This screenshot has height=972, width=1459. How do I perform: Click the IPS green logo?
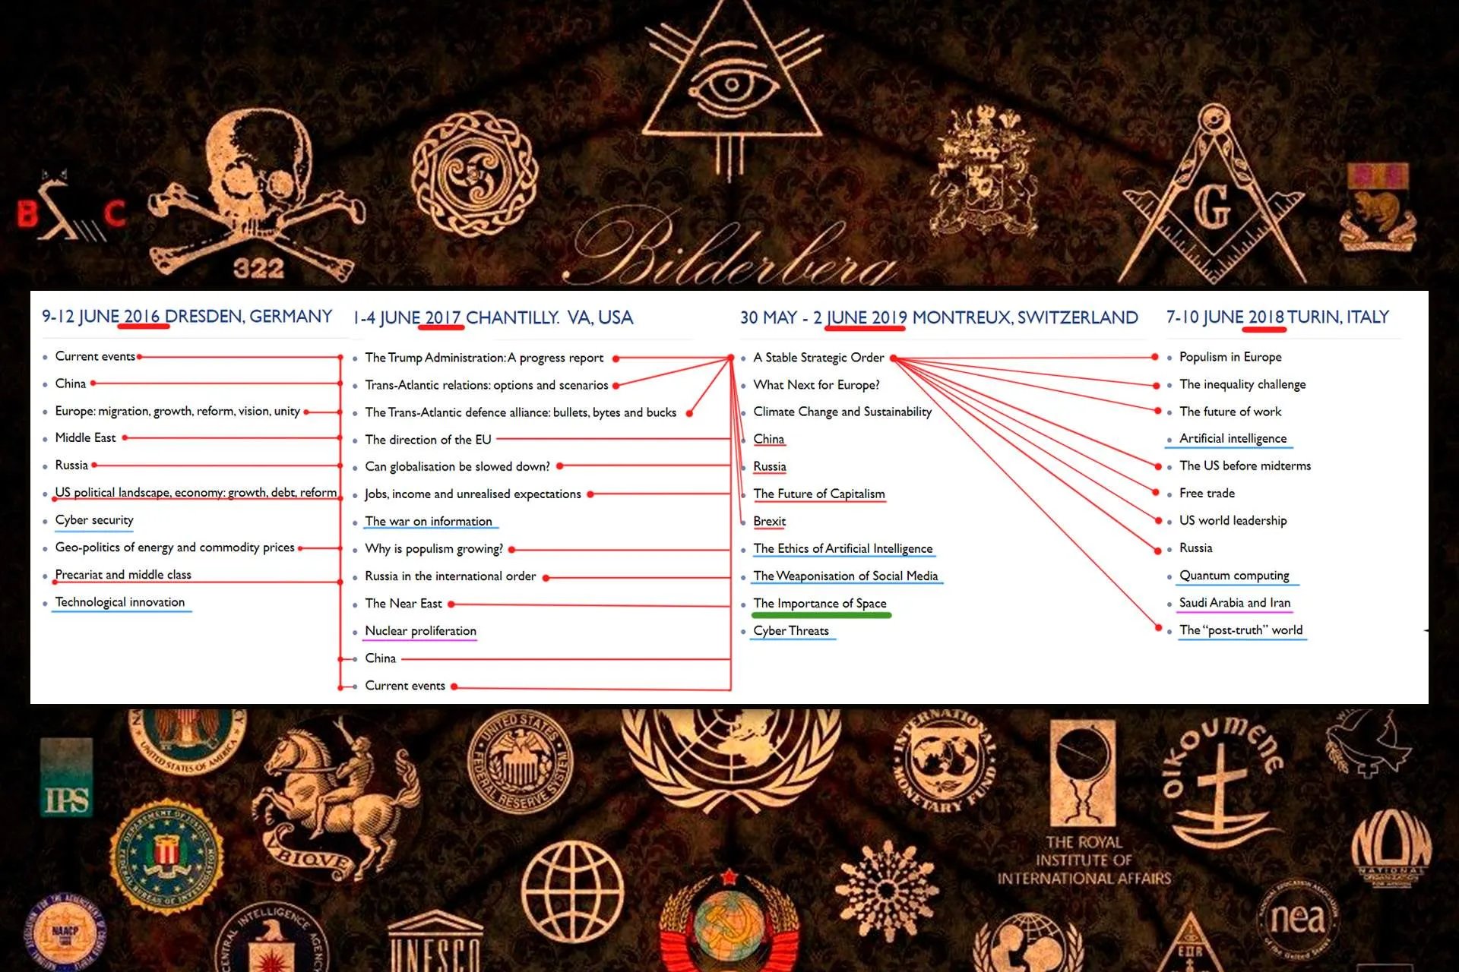click(67, 778)
